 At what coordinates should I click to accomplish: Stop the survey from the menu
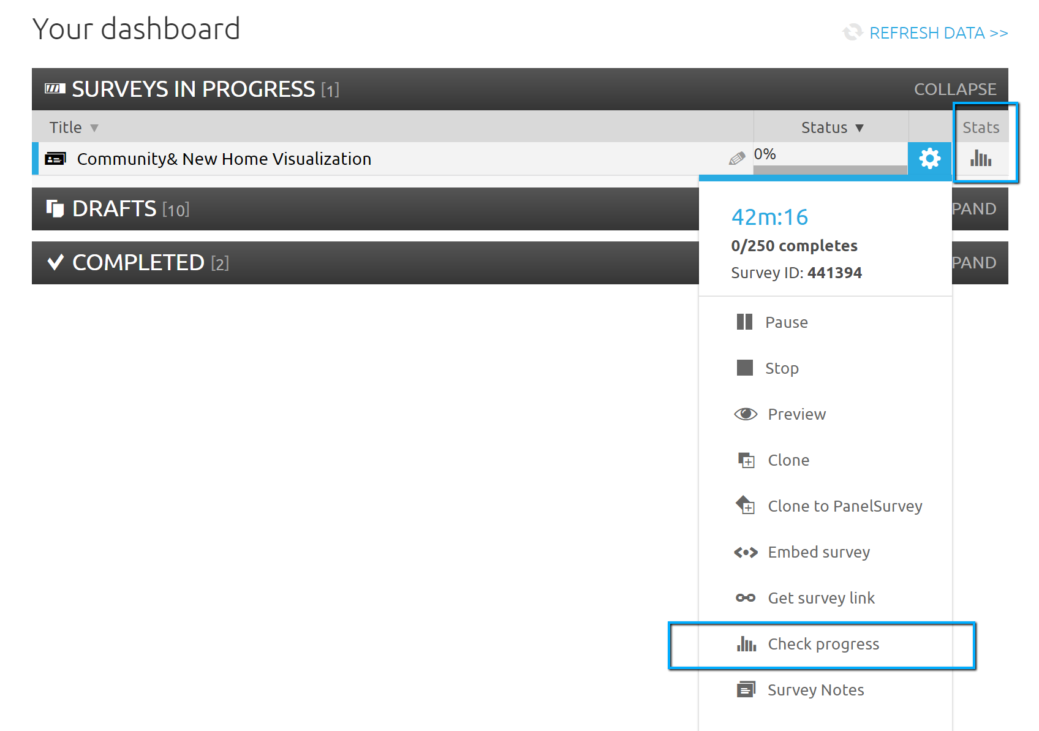[781, 368]
